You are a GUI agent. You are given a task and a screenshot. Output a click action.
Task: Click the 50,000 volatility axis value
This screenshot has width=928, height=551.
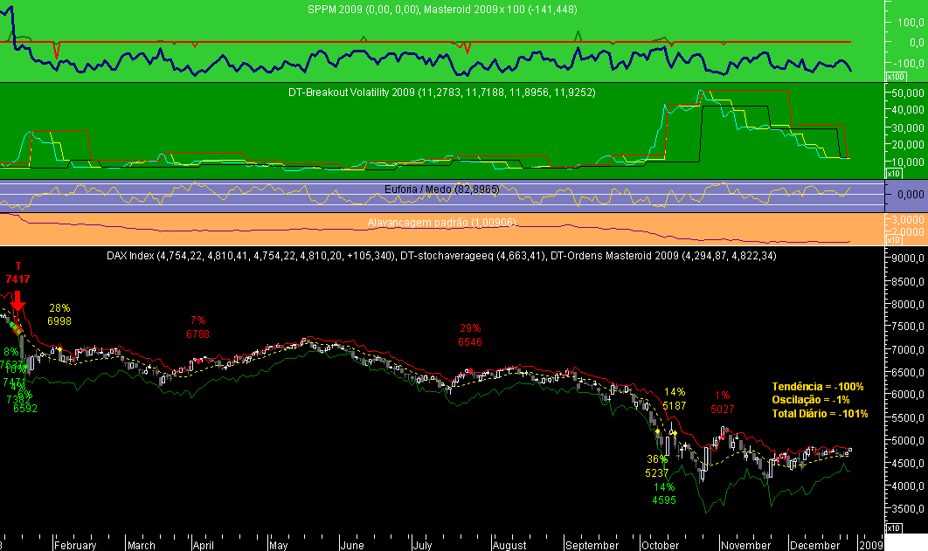click(x=909, y=93)
